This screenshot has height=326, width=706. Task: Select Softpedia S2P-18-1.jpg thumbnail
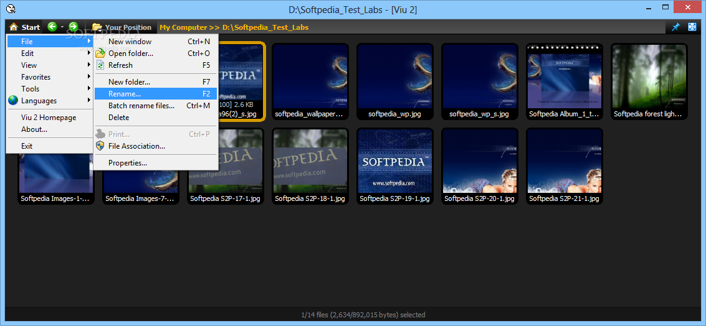[310, 166]
